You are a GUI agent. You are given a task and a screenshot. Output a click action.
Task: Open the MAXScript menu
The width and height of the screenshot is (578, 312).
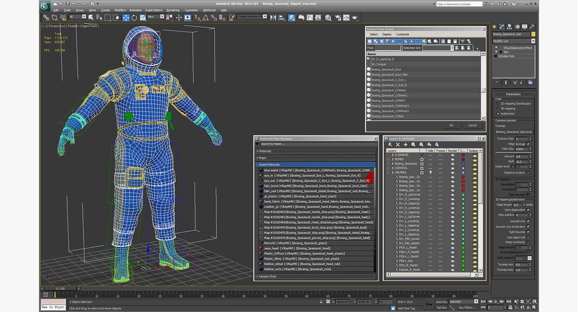point(209,10)
